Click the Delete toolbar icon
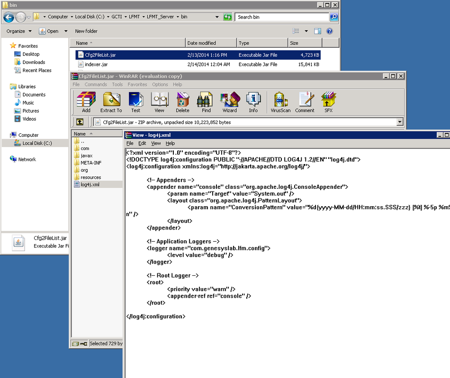 click(182, 102)
